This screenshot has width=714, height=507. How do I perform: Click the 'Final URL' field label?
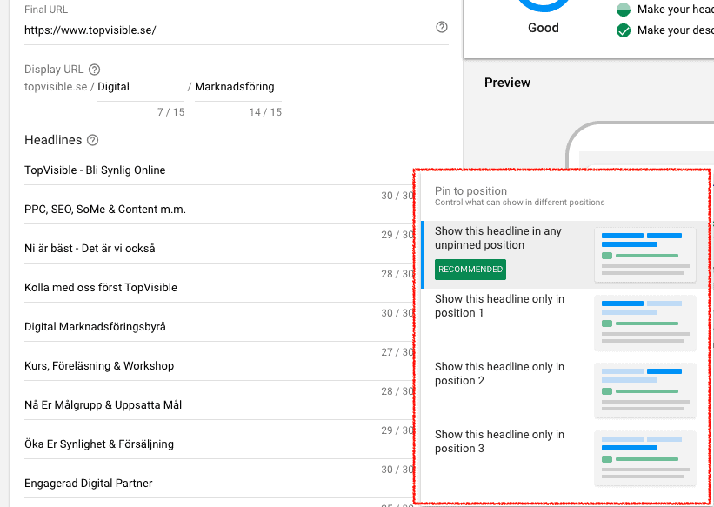[x=46, y=10]
